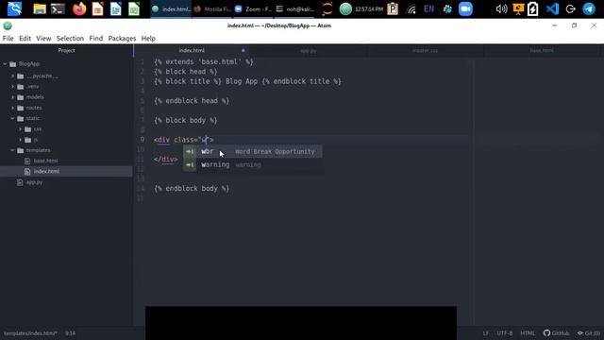This screenshot has width=604, height=340.
Task: Open the clipboard manager tray icon
Action: [393, 8]
